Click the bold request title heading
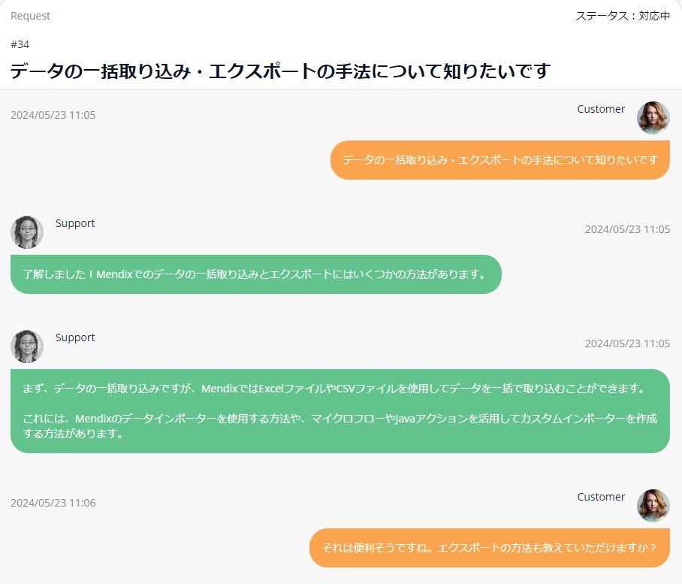Screen dimensions: 682x584 [280, 71]
